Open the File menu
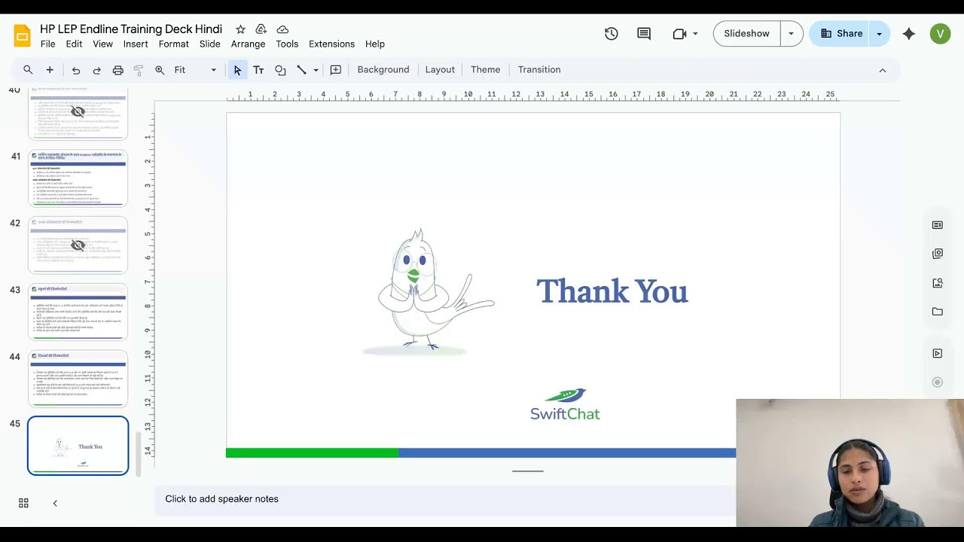 tap(47, 44)
